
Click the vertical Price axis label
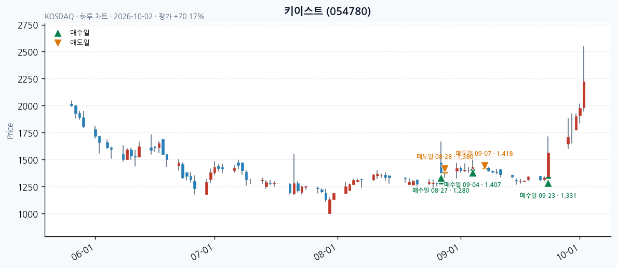tap(10, 131)
